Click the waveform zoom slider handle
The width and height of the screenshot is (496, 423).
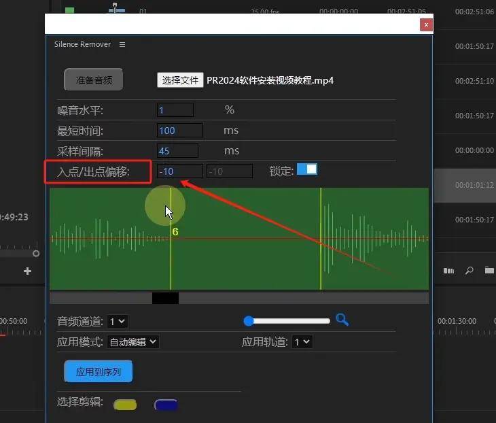click(x=249, y=321)
